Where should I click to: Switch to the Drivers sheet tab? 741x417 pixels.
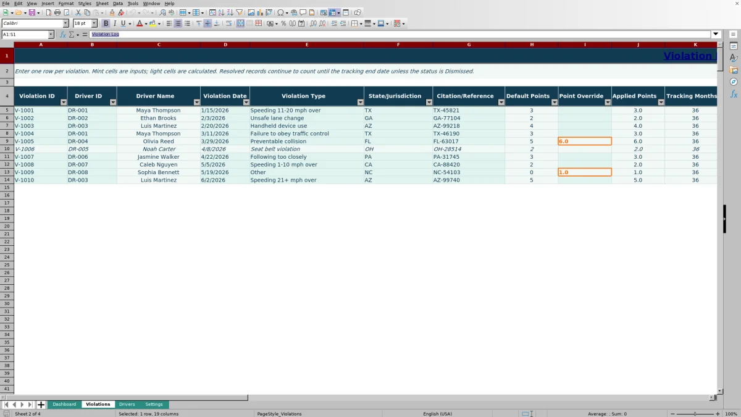(127, 405)
